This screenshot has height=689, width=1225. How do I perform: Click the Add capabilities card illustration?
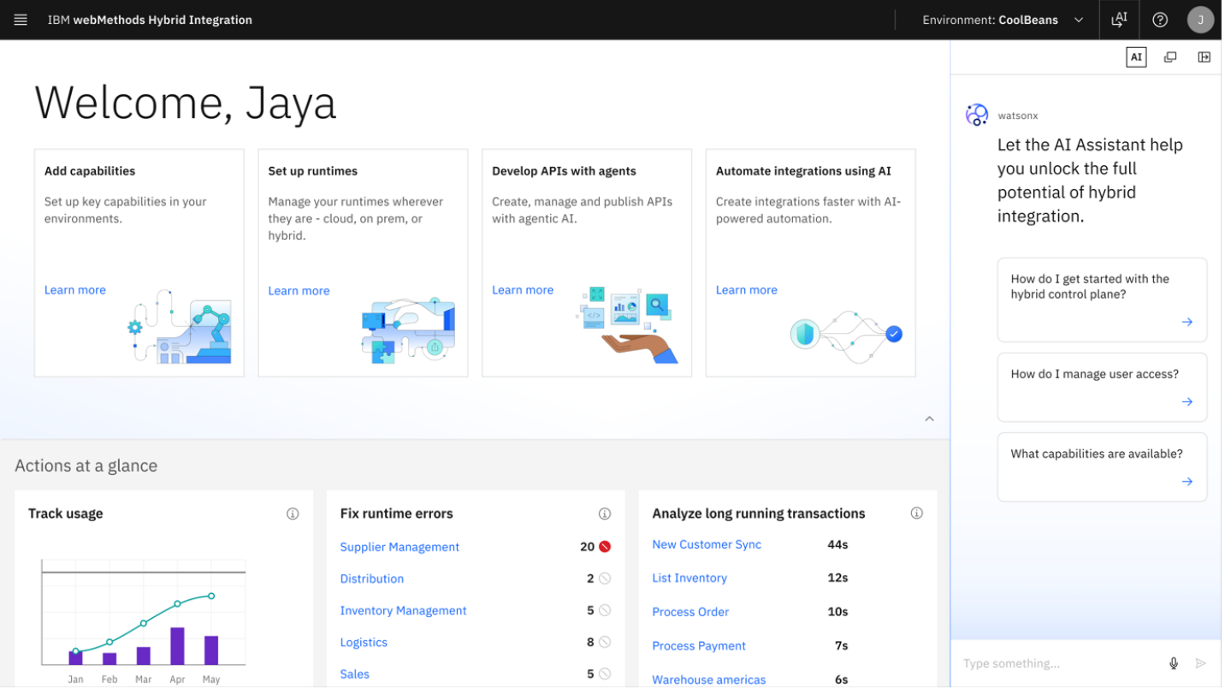pos(179,328)
